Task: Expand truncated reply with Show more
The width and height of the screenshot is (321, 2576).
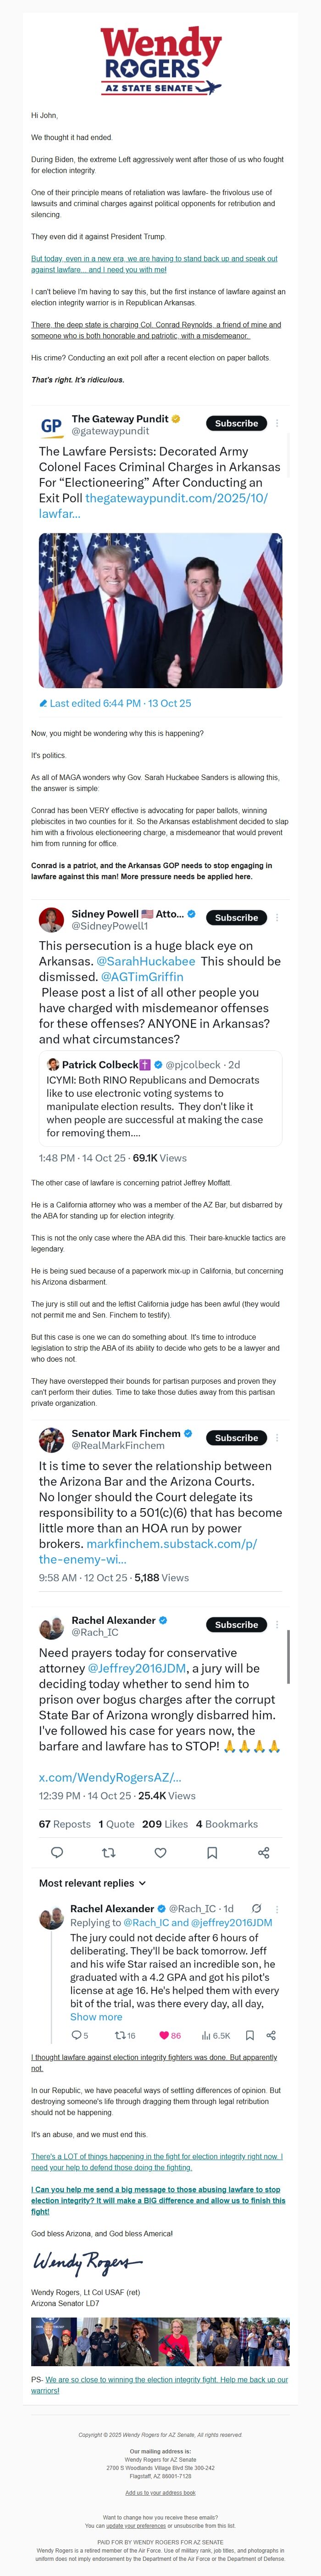Action: coord(96,2017)
